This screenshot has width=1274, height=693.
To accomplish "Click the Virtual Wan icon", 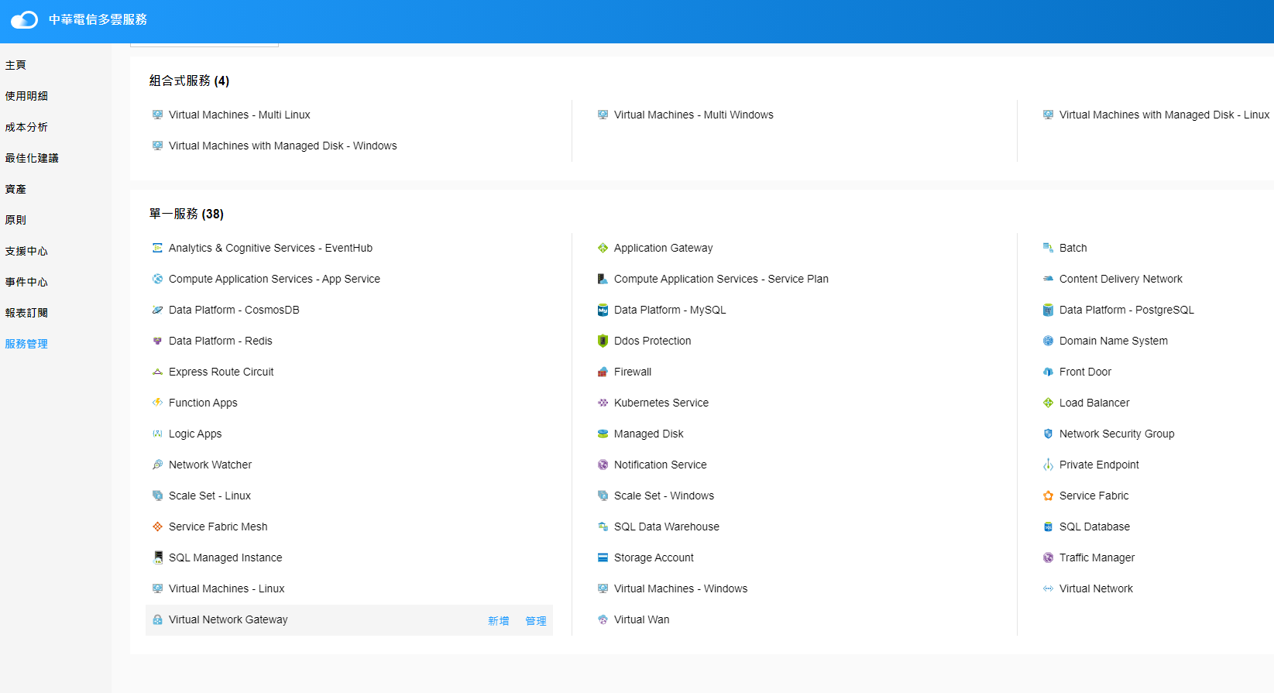I will [603, 619].
